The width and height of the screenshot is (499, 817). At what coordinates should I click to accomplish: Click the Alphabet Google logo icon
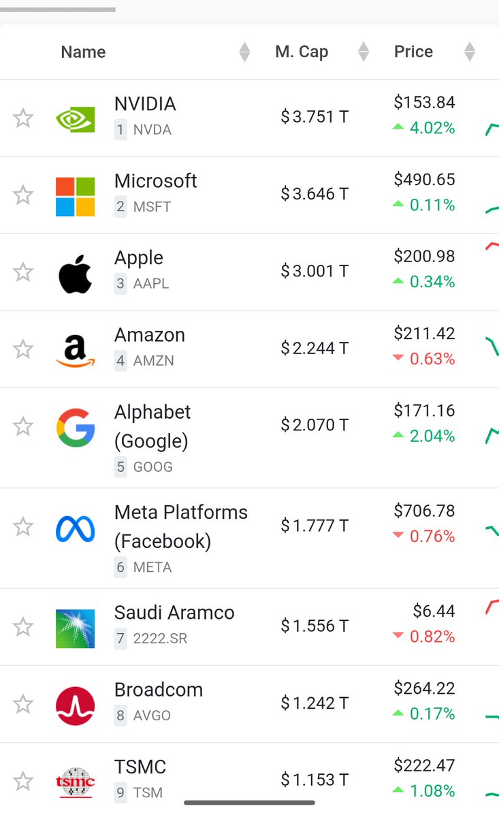pos(75,428)
